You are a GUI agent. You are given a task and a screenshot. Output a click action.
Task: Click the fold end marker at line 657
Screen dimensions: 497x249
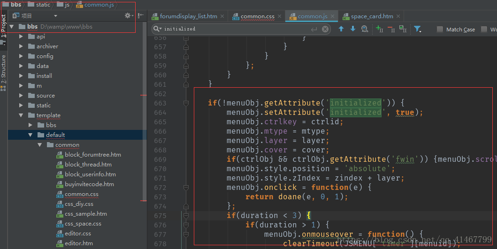pos(186,47)
